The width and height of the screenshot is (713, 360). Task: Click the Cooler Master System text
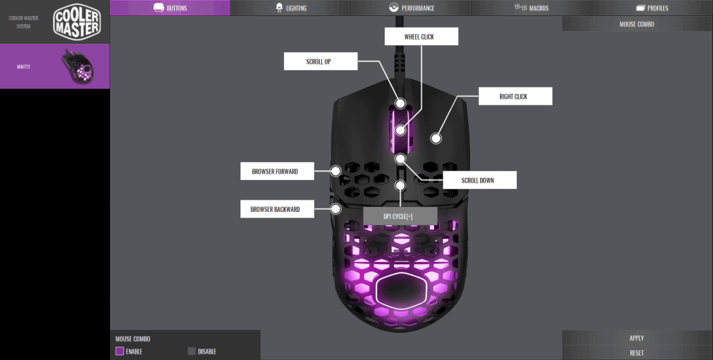click(x=24, y=22)
